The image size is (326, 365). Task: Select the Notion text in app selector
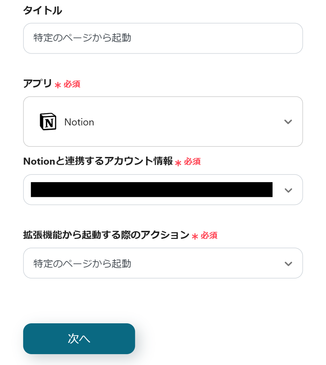[79, 122]
